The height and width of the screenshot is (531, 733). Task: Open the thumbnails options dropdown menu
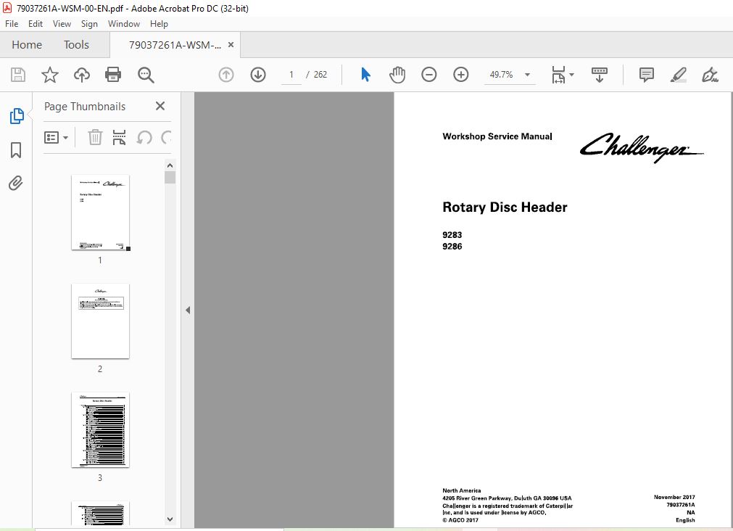point(56,138)
